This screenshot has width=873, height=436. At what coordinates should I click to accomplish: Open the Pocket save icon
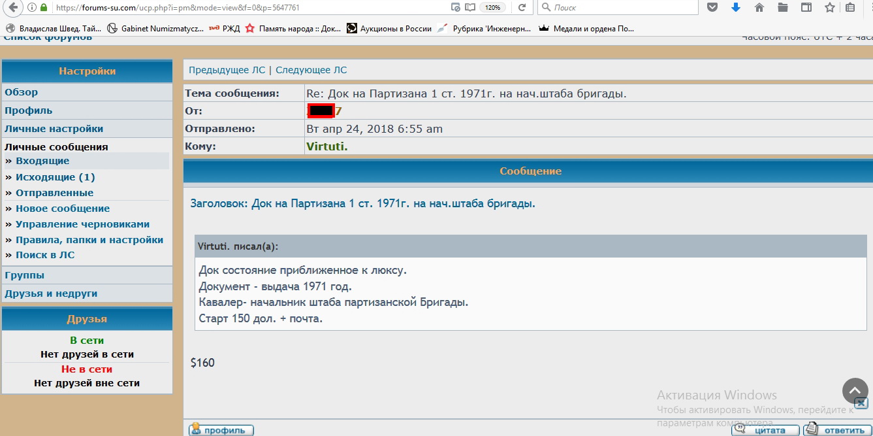pos(713,8)
